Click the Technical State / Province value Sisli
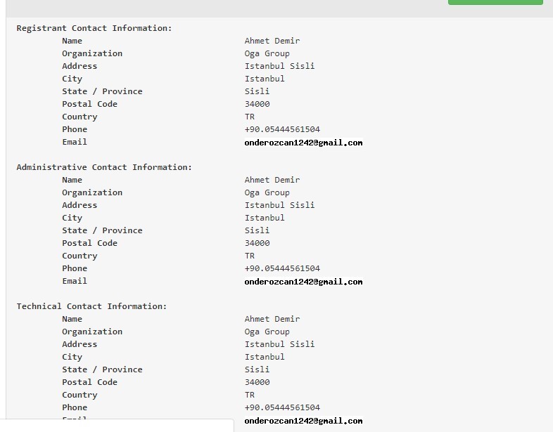The image size is (553, 432). 257,369
